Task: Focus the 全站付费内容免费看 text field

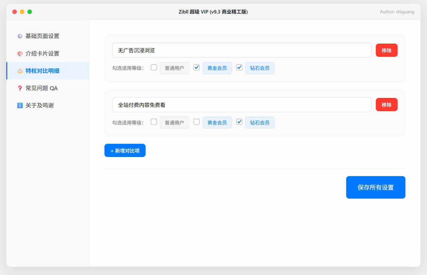Action: pos(241,105)
